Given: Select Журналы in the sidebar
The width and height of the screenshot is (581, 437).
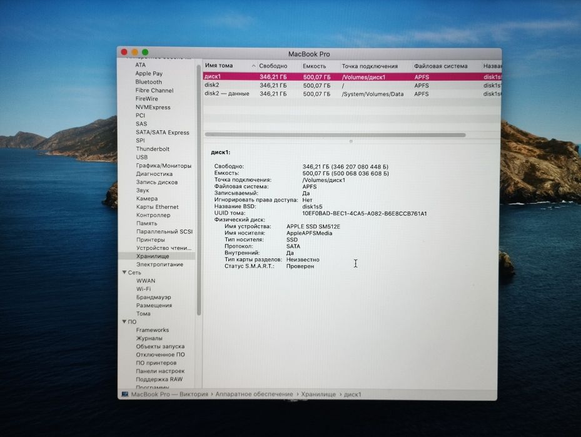Looking at the screenshot, I should click(x=149, y=338).
